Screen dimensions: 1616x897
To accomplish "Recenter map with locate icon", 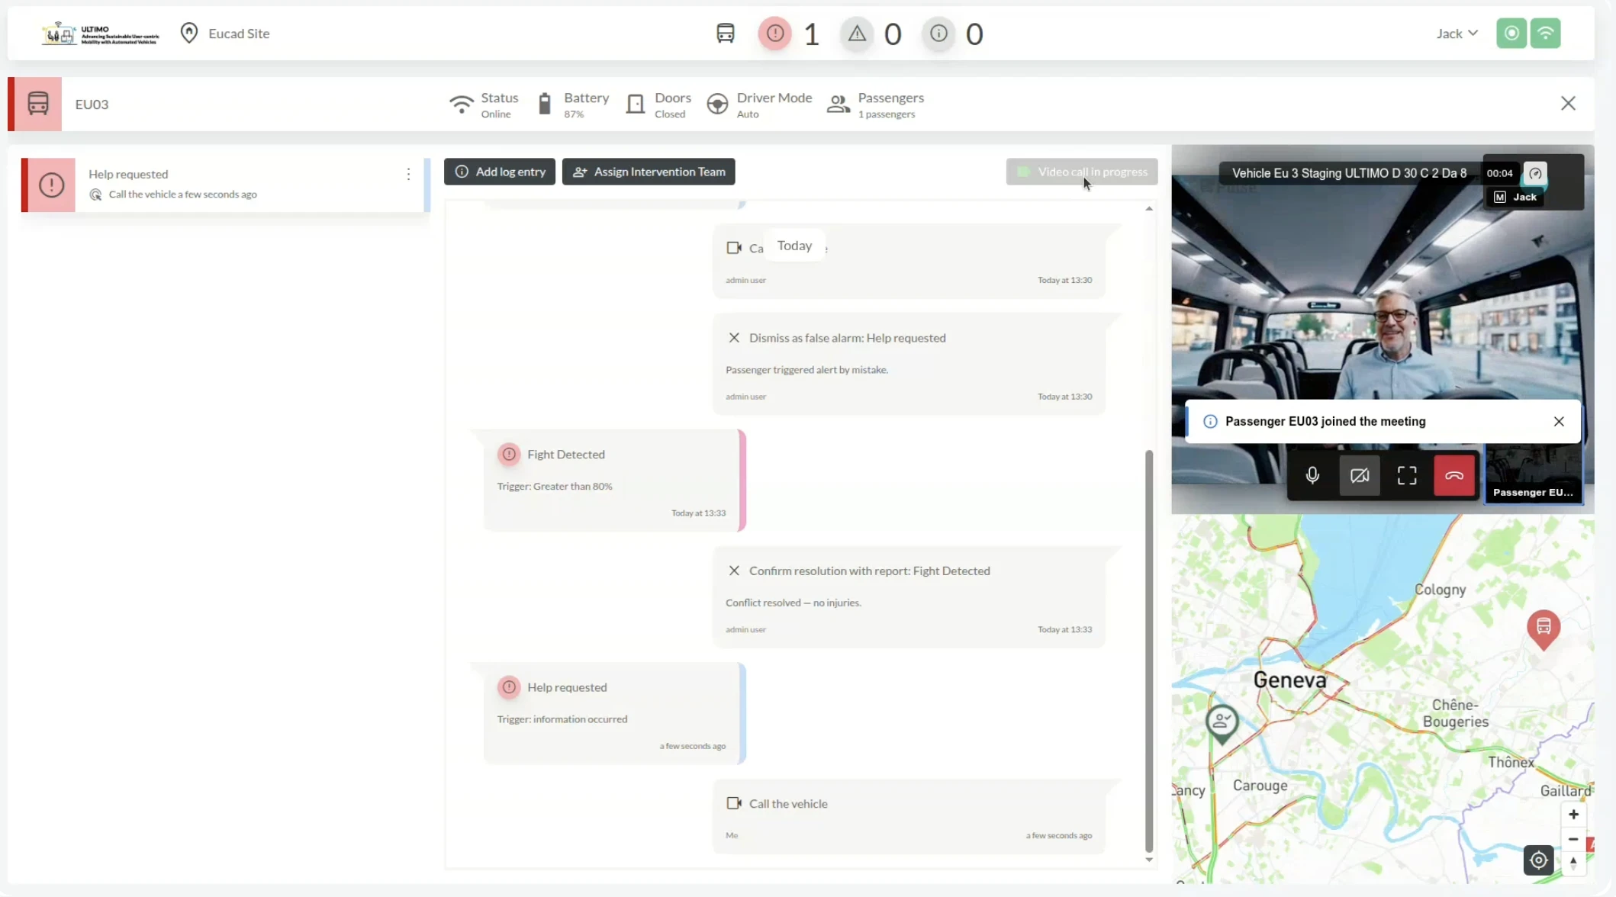I will tap(1538, 860).
